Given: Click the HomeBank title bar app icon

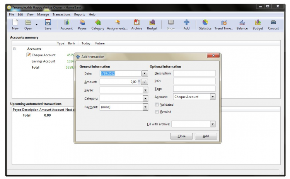Looking at the screenshot, I should [x=9, y=8].
